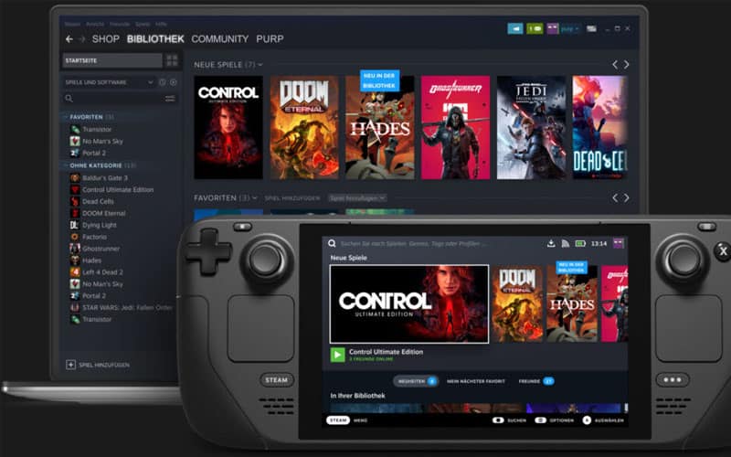
Task: Select STAR WARS Jedi: Fallen Order in the list
Action: point(127,307)
